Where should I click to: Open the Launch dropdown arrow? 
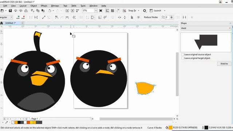pyautogui.click(x=165, y=11)
